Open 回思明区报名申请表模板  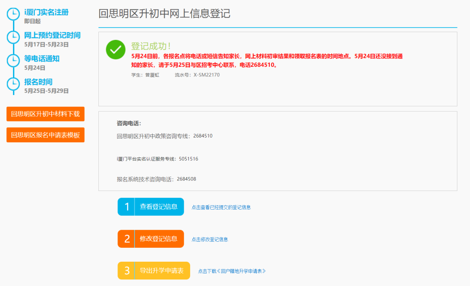tap(45, 135)
